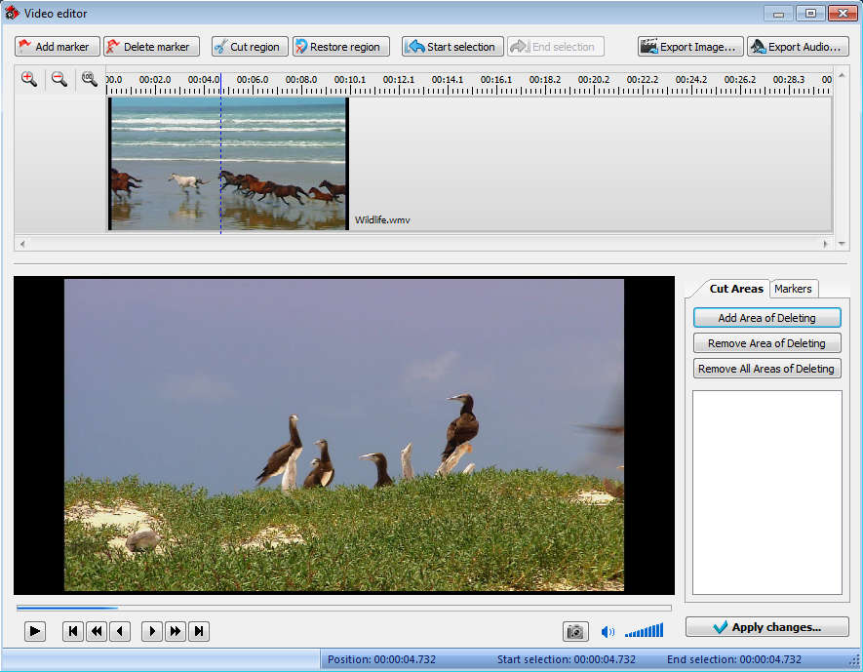Select the Cut Areas tab

click(x=736, y=289)
